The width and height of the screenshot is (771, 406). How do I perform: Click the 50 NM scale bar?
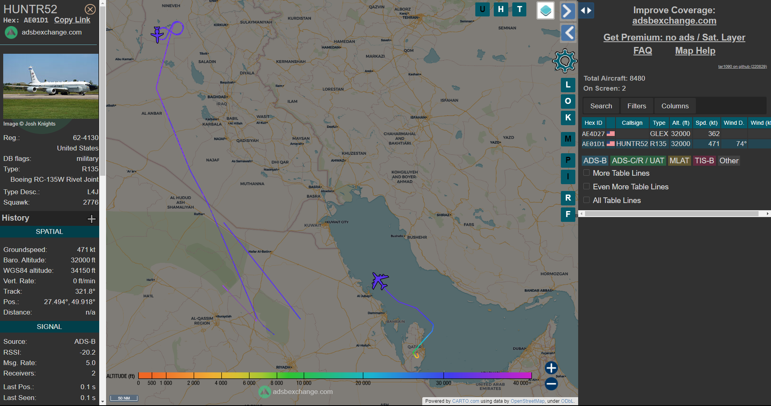click(x=124, y=398)
